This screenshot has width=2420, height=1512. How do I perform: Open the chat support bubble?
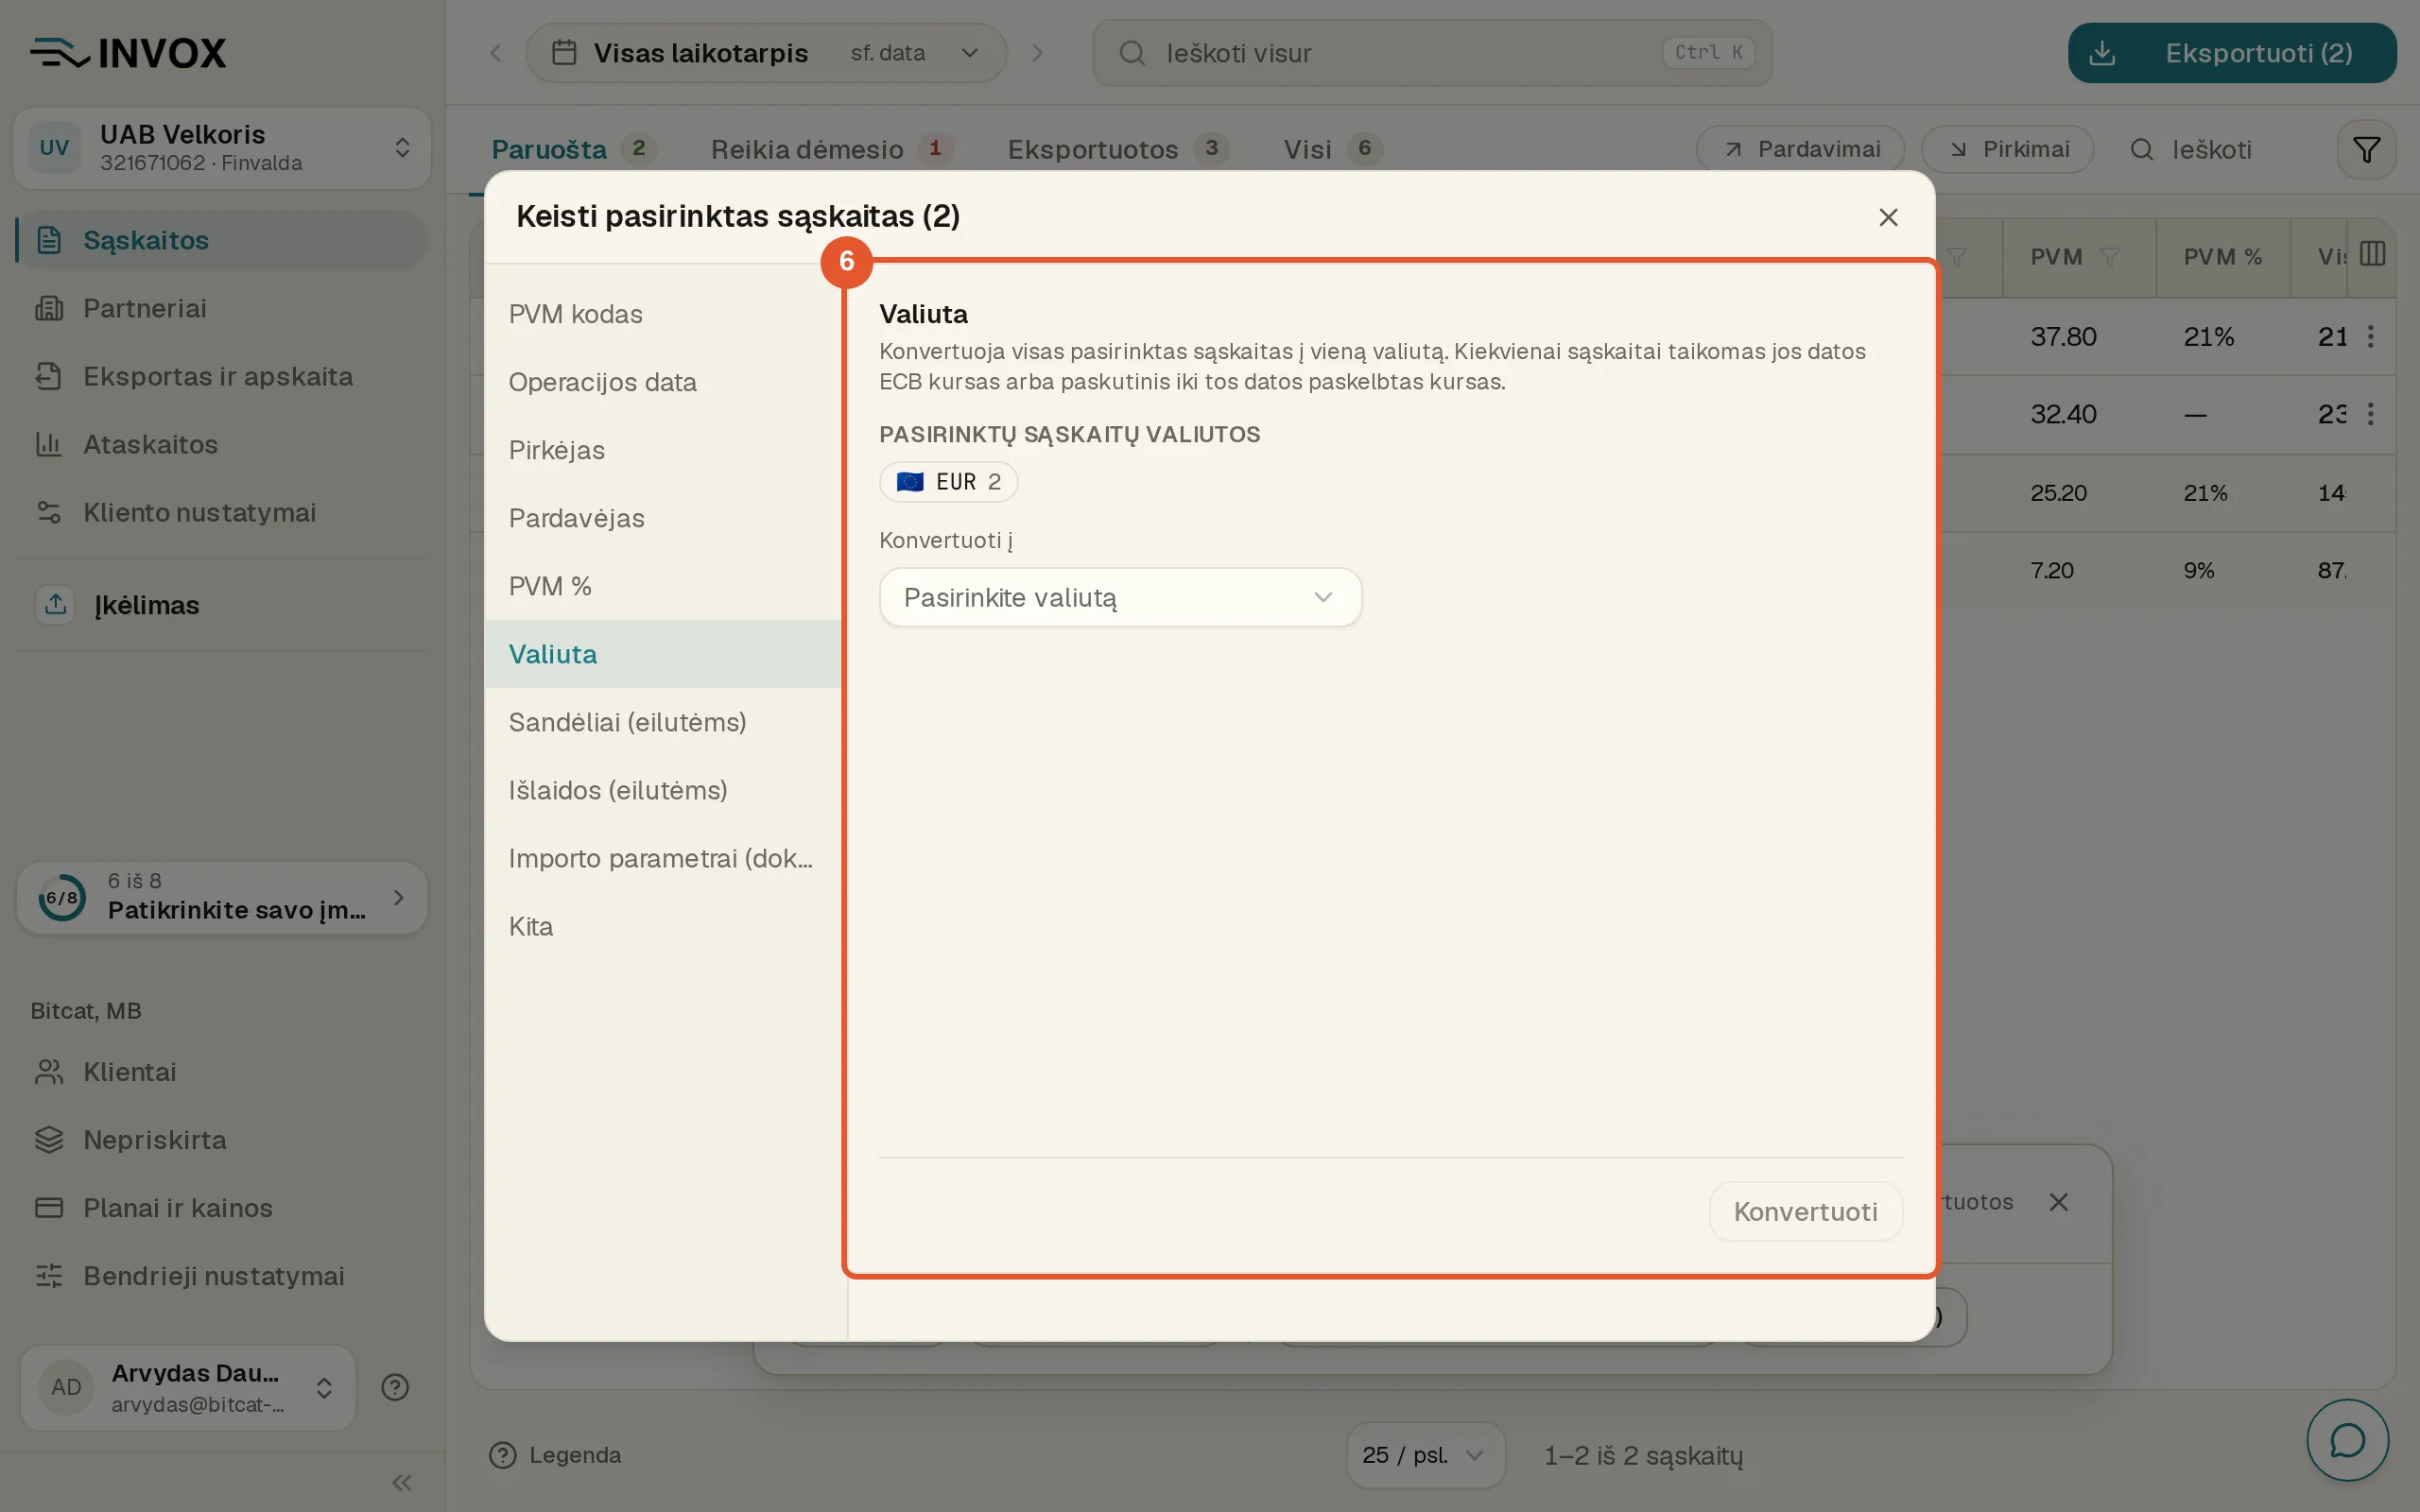[x=2347, y=1440]
